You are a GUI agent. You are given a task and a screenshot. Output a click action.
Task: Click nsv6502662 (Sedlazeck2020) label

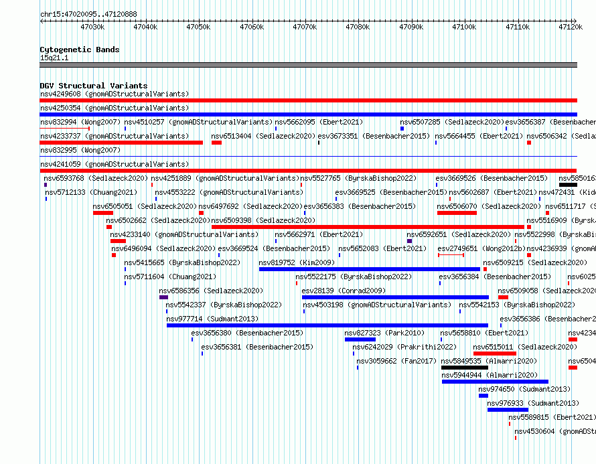click(158, 220)
